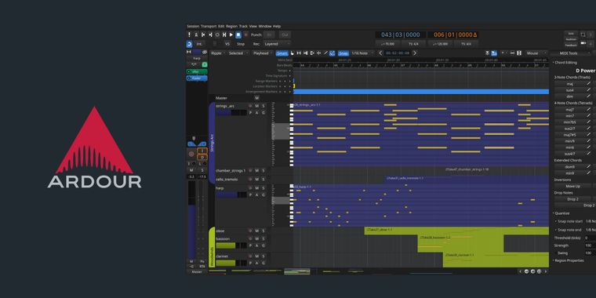Toggle loop playback transport button
Viewport: 596px width, 298px height.
(x=217, y=35)
